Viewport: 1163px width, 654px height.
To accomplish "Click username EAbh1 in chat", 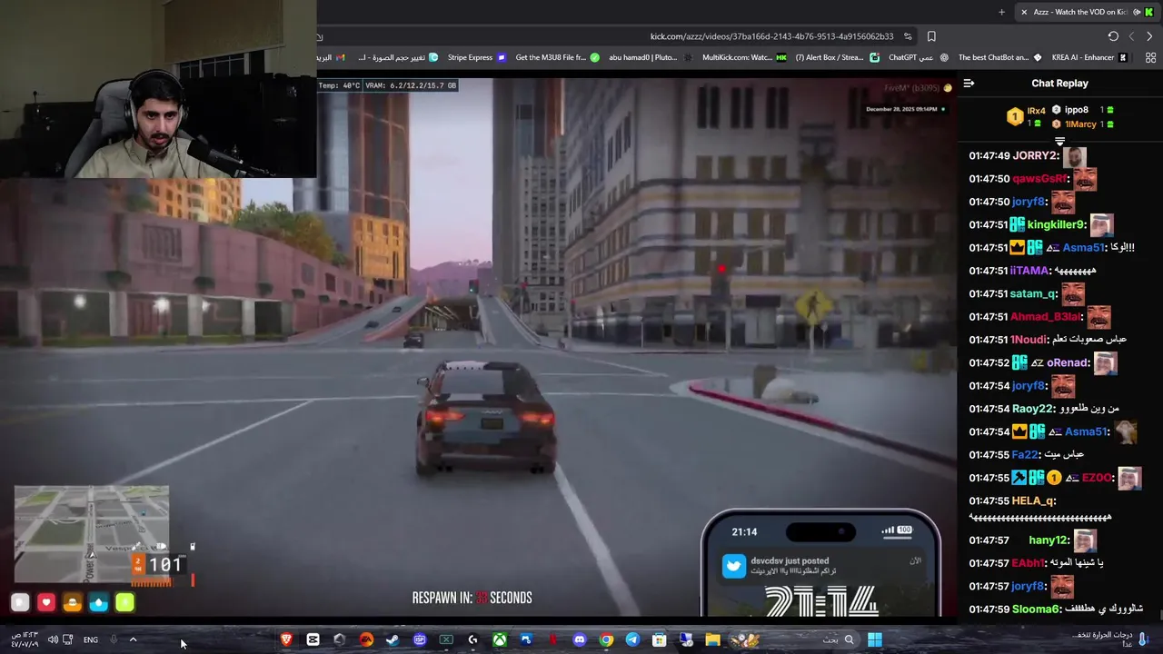I will pyautogui.click(x=1029, y=563).
